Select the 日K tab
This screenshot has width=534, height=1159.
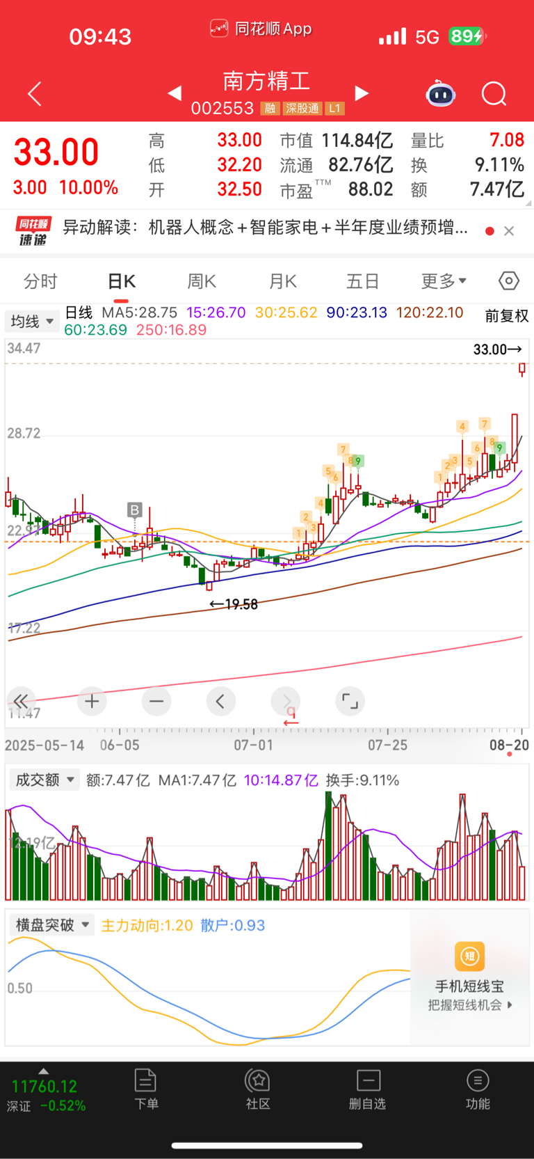[122, 281]
